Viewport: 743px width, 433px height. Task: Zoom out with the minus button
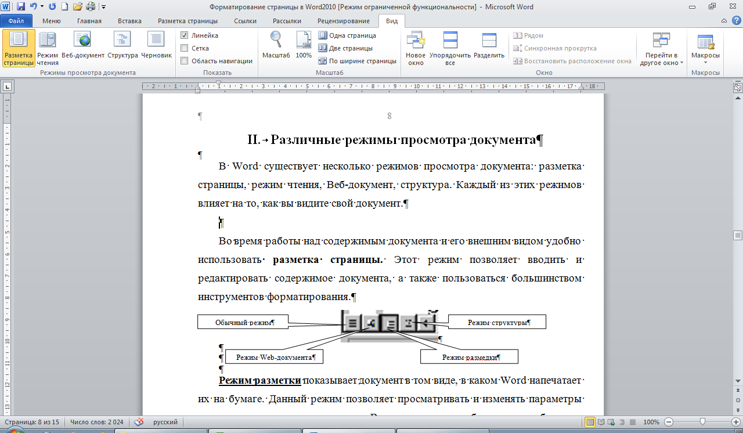[x=669, y=422]
